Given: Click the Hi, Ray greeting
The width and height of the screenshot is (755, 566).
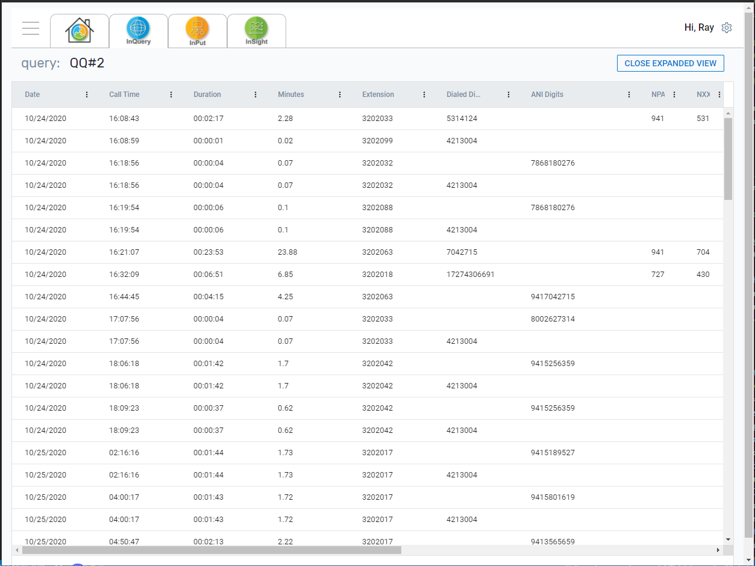Looking at the screenshot, I should coord(699,28).
